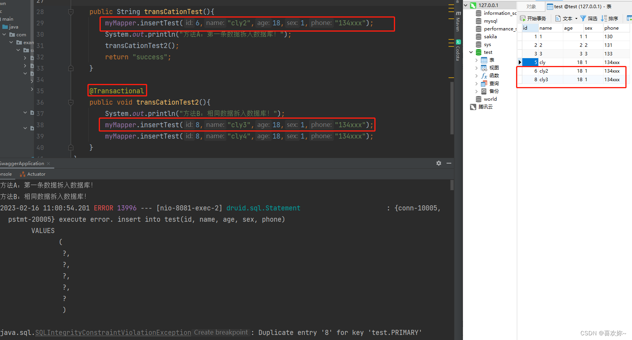Expand the 视图 views node
This screenshot has height=340, width=632.
(x=477, y=68)
